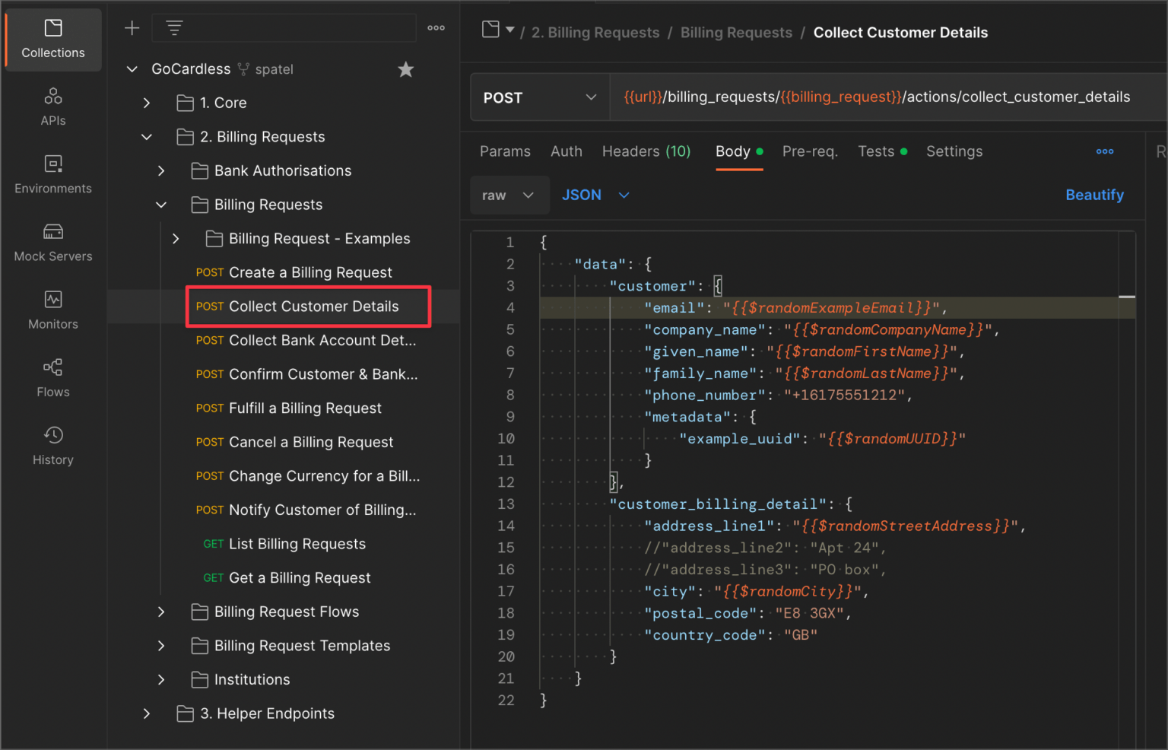Switch to the Tests tab
This screenshot has height=750, width=1168.
click(883, 151)
